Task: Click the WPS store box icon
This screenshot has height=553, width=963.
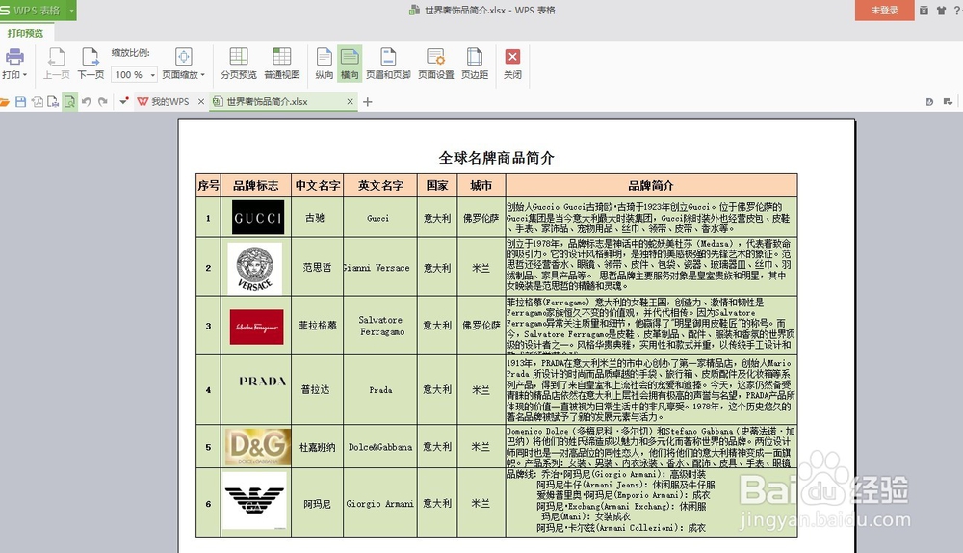Action: pos(924,11)
